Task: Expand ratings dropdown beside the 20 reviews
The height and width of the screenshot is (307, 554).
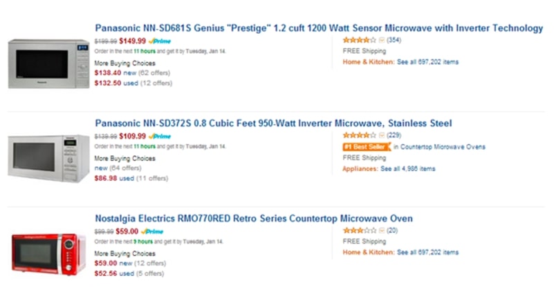Action: [382, 230]
